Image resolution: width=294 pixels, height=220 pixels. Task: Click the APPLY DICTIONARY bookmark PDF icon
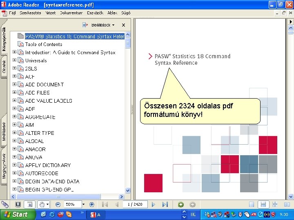tap(21, 165)
